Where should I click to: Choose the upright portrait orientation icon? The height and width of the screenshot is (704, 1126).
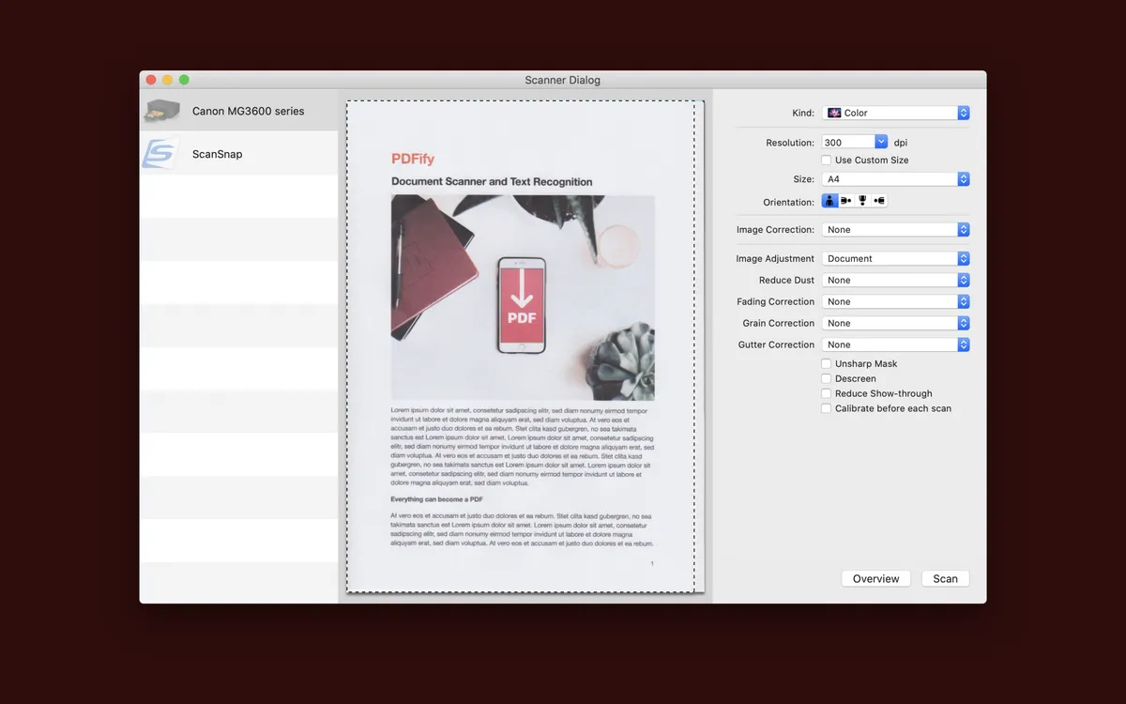pyautogui.click(x=829, y=201)
